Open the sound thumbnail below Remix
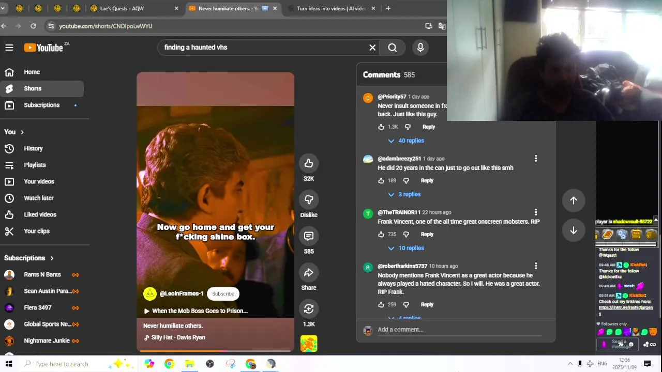662x372 pixels. (x=309, y=344)
